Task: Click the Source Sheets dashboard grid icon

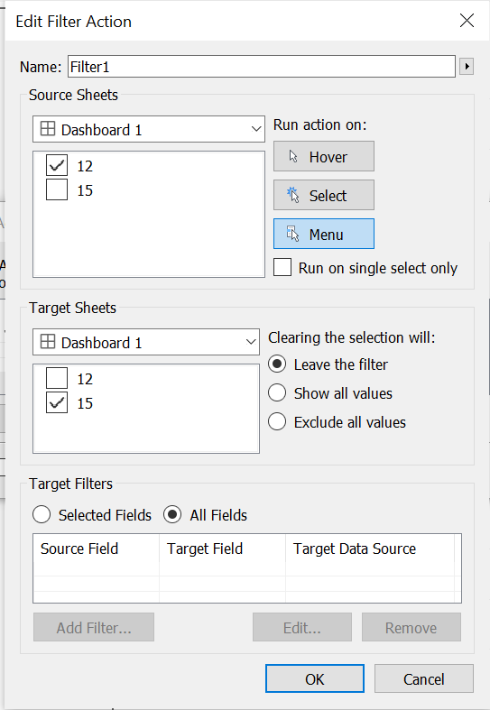Action: click(48, 129)
